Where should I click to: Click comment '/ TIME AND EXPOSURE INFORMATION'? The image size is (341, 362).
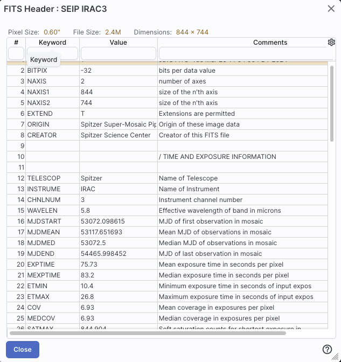pos(217,157)
